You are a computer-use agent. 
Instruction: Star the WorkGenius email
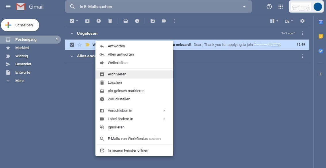click(x=80, y=45)
